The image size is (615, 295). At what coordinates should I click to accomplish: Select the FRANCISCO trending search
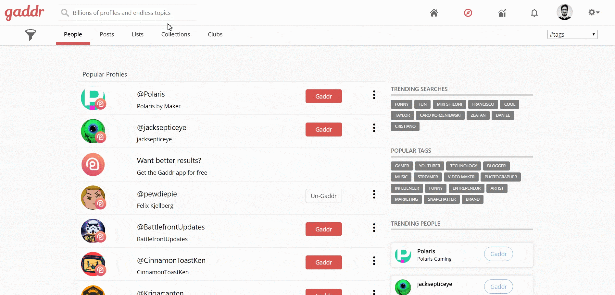point(483,104)
